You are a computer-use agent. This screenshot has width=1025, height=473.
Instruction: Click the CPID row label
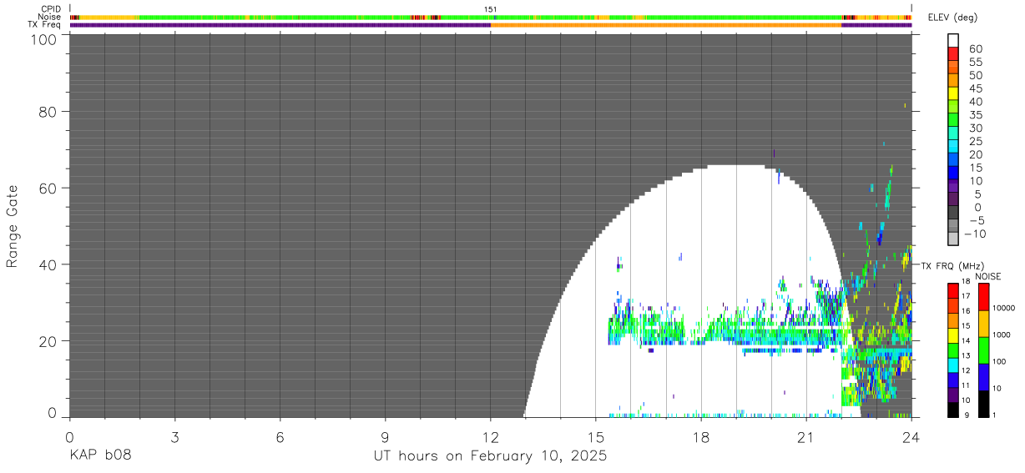pos(52,10)
